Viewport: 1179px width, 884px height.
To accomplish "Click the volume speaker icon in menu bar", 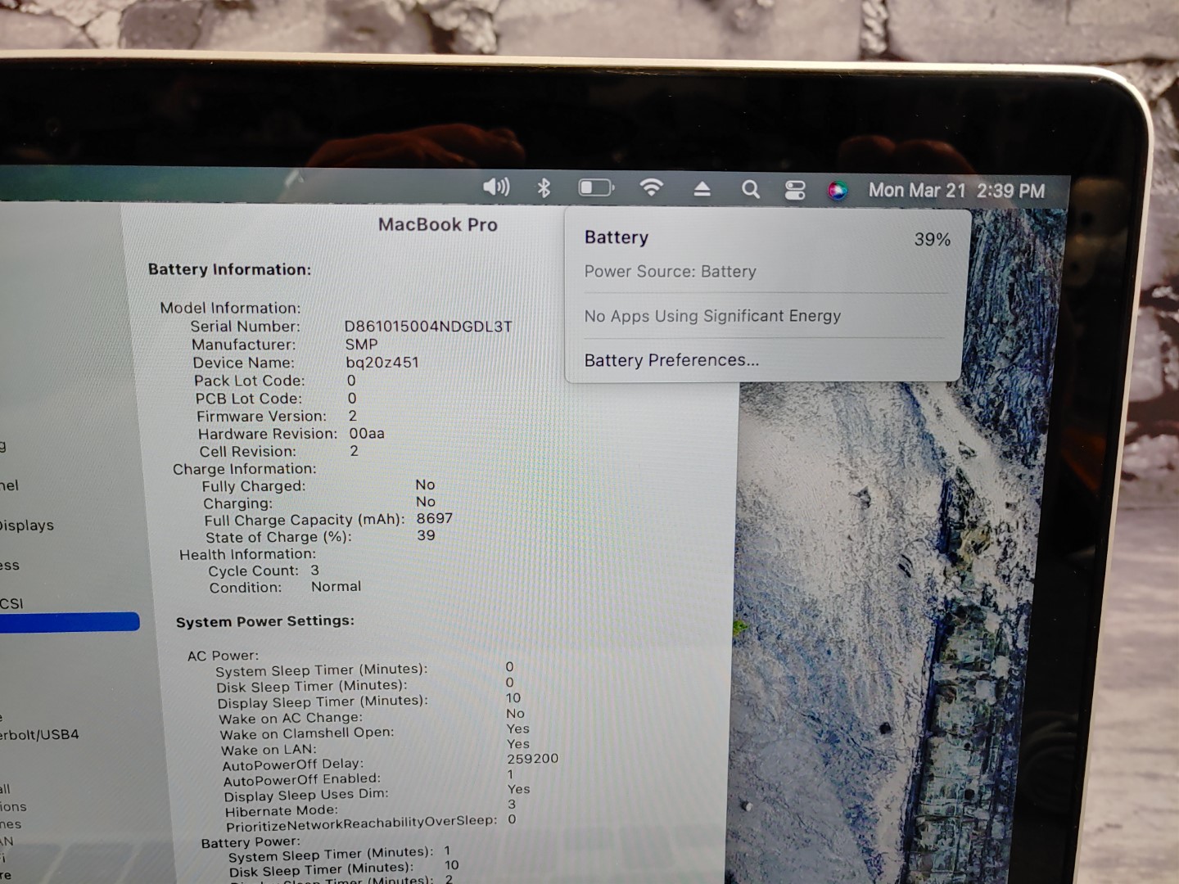I will pos(496,187).
